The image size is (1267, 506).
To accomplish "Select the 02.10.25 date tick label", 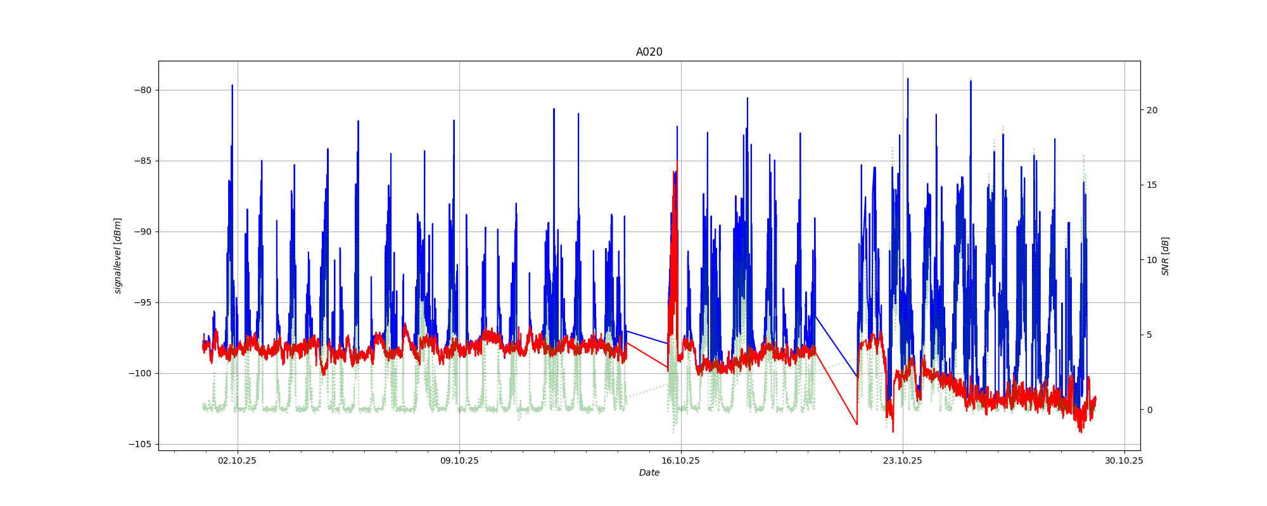I will click(237, 460).
